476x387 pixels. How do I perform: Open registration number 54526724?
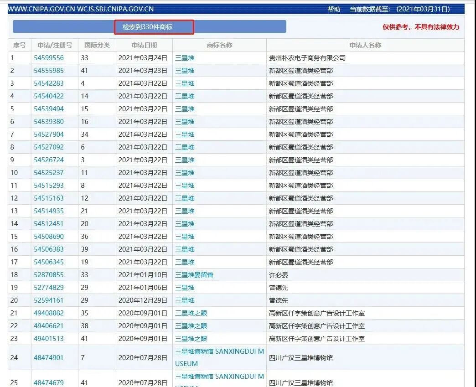tap(49, 160)
